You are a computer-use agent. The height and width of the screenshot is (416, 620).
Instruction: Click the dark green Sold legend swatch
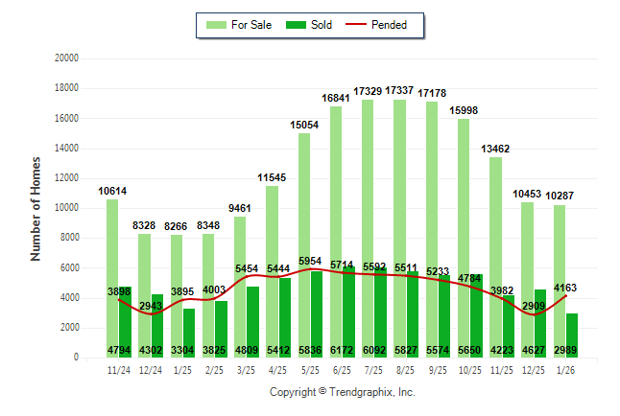[296, 25]
